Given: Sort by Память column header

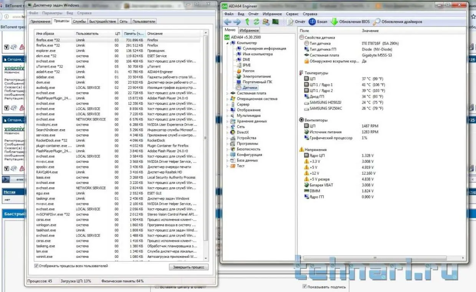Looking at the screenshot, I should [x=134, y=34].
